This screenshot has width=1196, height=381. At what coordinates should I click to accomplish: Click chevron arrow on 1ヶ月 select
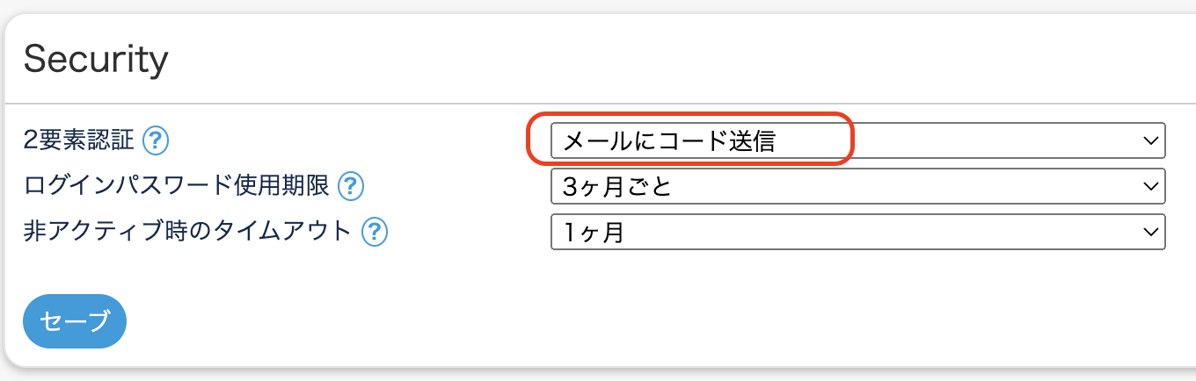click(1149, 232)
